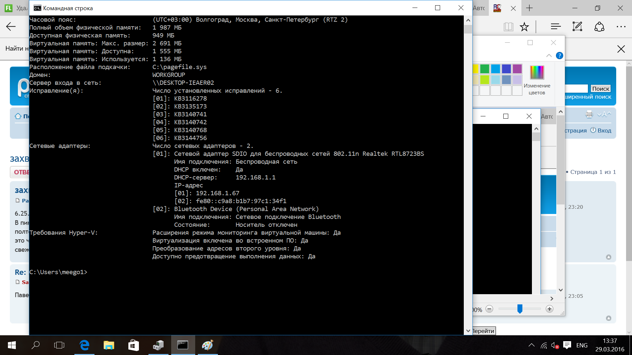Click the forum print version icon

click(589, 114)
